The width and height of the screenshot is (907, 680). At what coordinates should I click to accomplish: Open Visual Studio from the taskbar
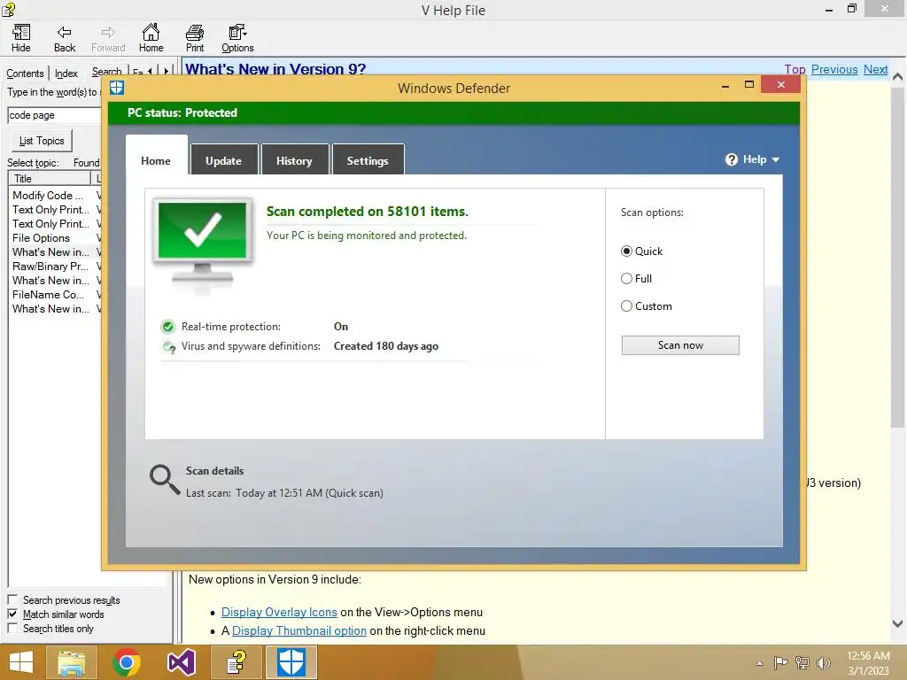(181, 662)
